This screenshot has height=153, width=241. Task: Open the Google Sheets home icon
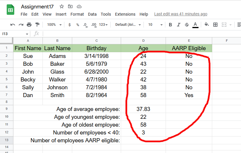pyautogui.click(x=11, y=10)
